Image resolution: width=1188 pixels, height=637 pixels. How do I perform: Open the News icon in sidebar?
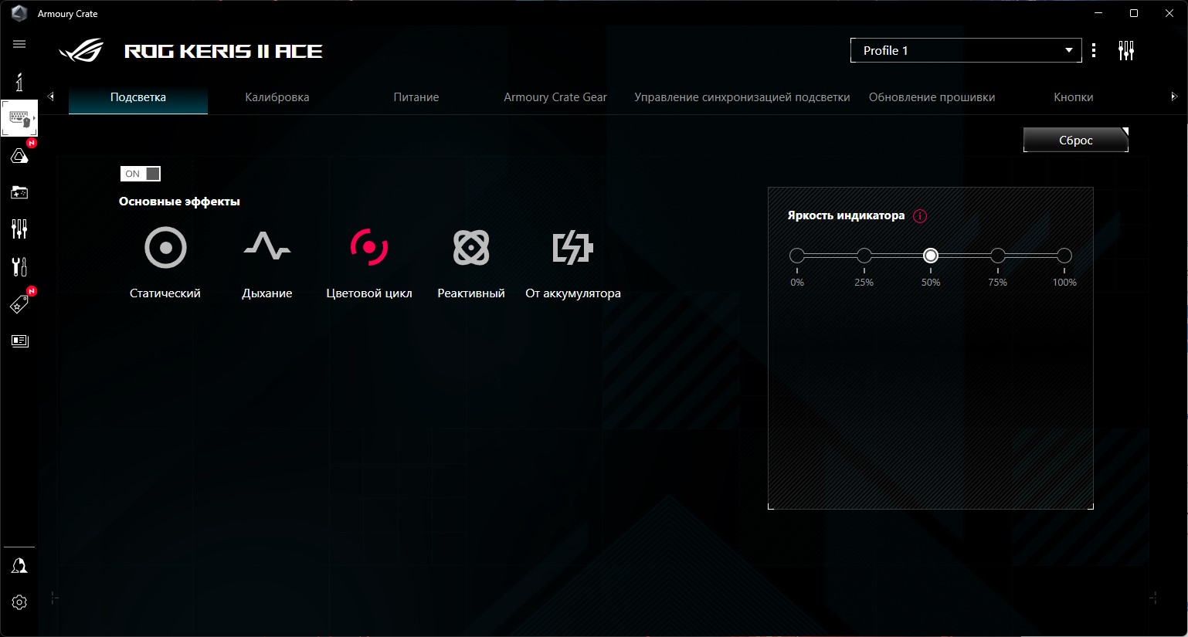coord(19,341)
